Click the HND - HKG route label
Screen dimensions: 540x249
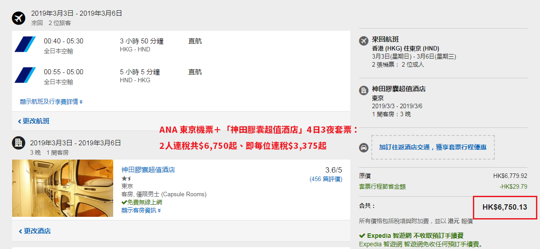click(135, 80)
